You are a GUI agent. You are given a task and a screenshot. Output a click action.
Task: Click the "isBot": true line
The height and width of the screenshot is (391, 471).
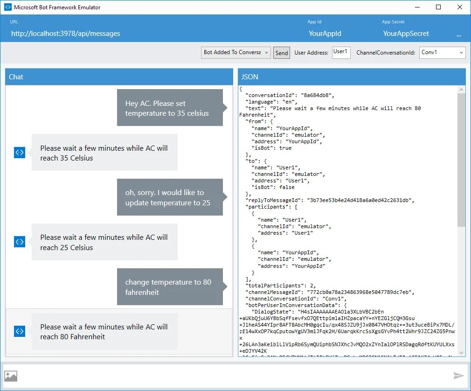click(271, 148)
